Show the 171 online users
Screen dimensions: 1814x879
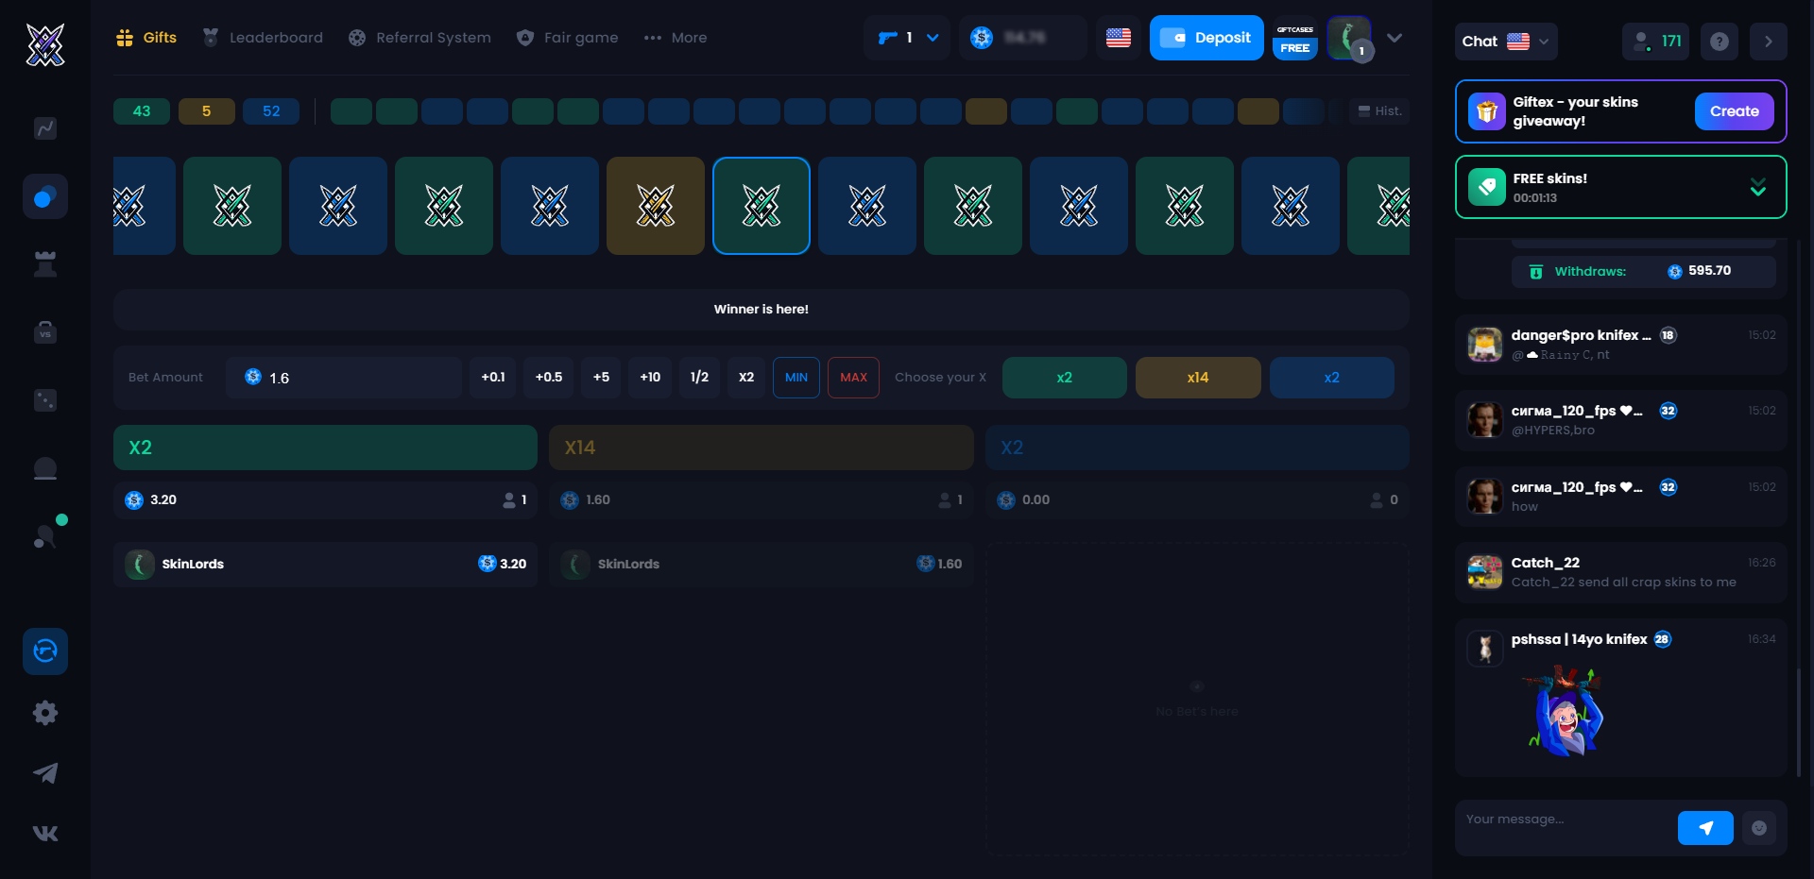[x=1655, y=42]
